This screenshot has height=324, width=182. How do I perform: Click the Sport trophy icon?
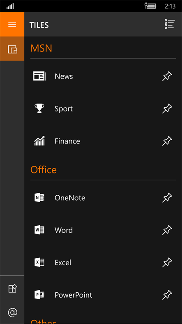pyautogui.click(x=39, y=109)
